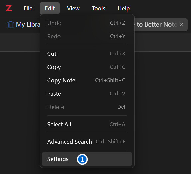Choose Undo from the Edit menu
This screenshot has height=174, width=191.
tap(87, 23)
